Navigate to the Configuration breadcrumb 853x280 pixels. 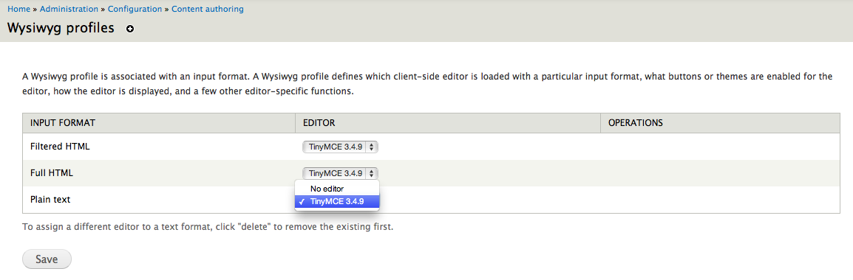[x=135, y=10]
